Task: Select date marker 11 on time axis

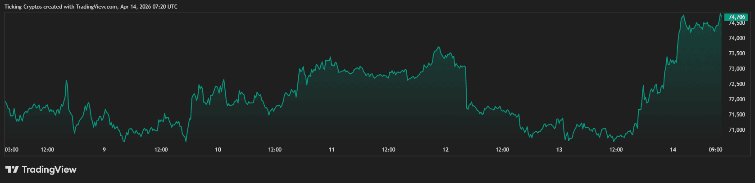Action: pyautogui.click(x=332, y=150)
